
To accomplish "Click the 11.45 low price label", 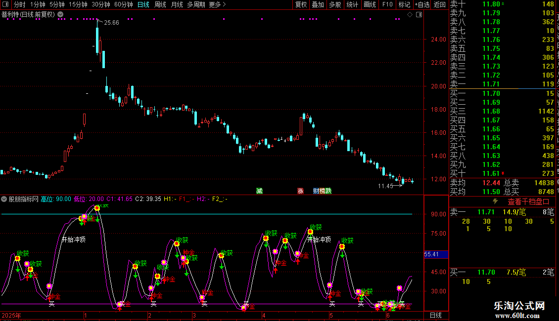I will 385,186.
